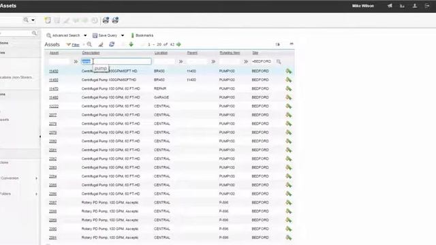Click the second printer toolbar icon
The width and height of the screenshot is (436, 245).
(115, 20)
